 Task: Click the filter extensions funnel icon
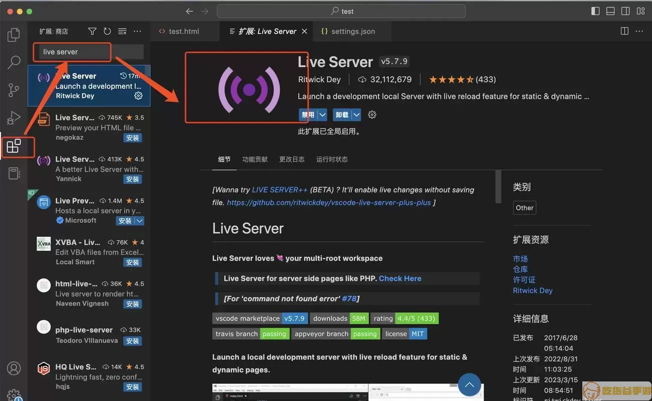92,31
